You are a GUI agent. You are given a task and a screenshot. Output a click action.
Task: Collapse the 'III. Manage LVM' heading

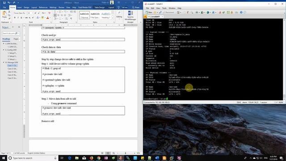coord(4,63)
